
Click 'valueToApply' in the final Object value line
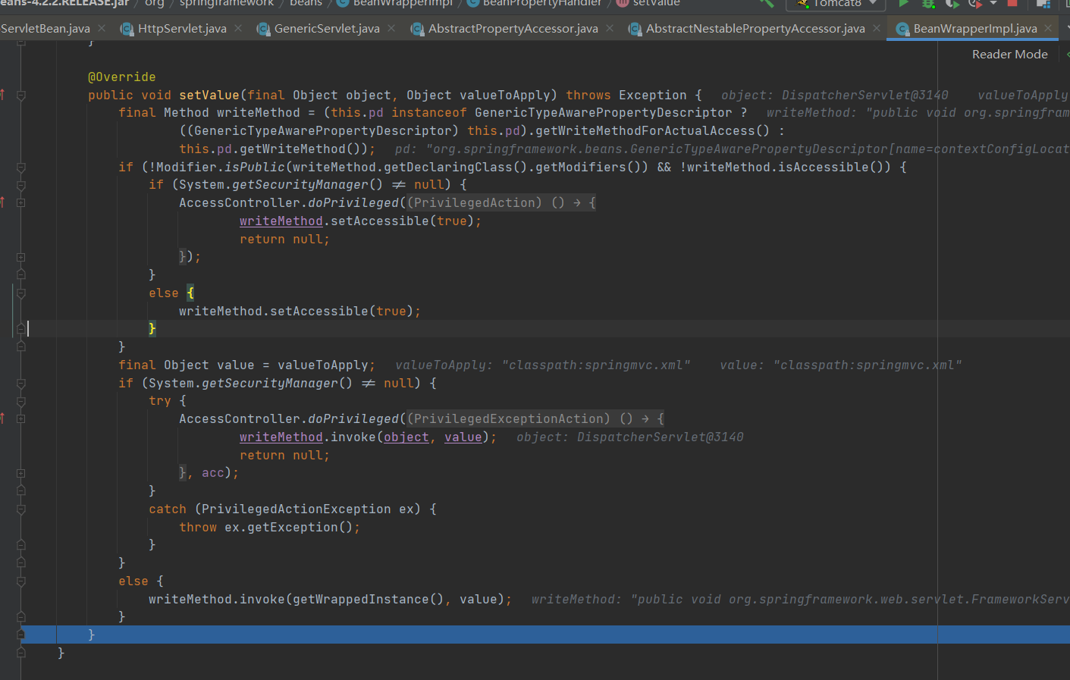click(x=323, y=365)
